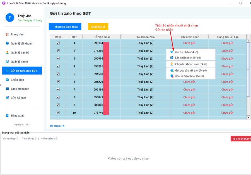The height and width of the screenshot is (175, 251).
Task: Click the table scrollbar down arrow
Action: pos(248,117)
